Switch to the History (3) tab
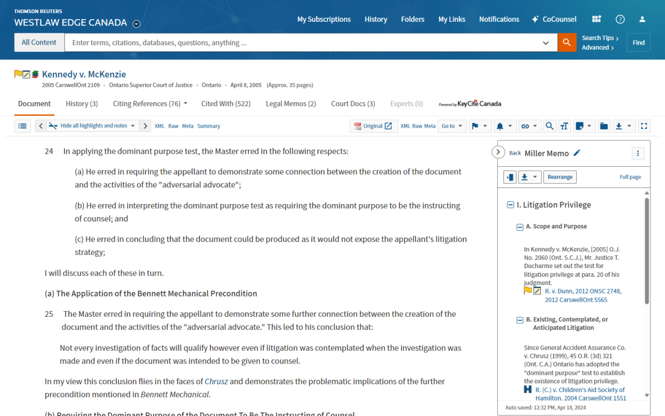The height and width of the screenshot is (416, 665). pyautogui.click(x=82, y=104)
